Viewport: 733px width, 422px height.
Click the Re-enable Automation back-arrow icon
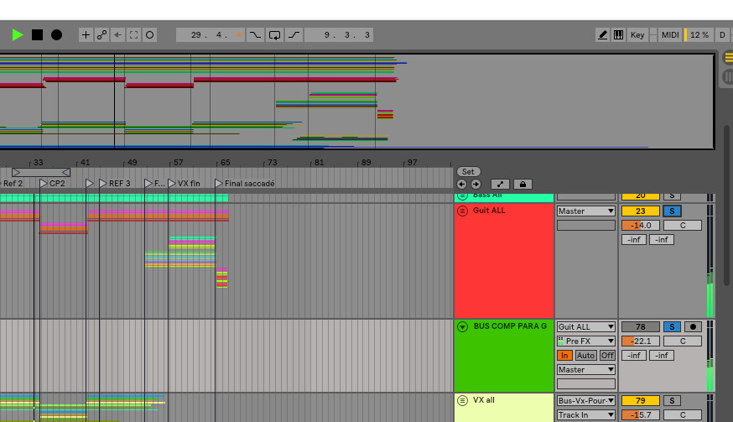(117, 34)
